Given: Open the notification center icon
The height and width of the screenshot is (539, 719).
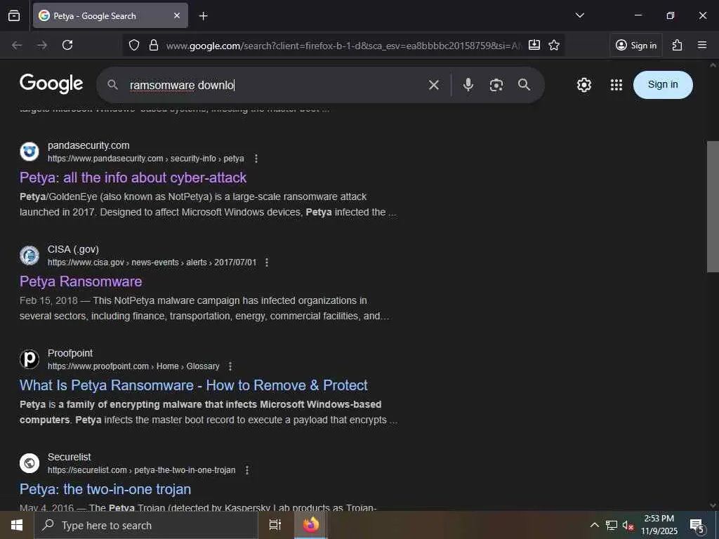Looking at the screenshot, I should 697,525.
